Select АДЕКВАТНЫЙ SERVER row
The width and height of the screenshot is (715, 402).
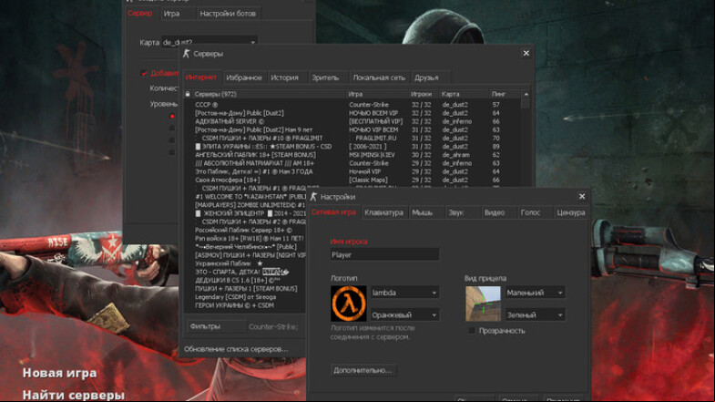[x=352, y=121]
